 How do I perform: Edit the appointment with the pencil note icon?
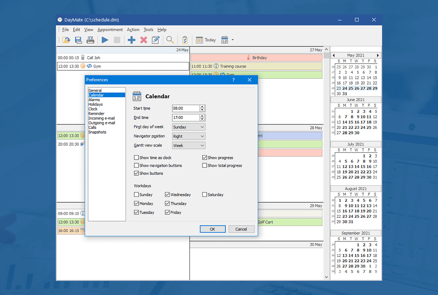(155, 40)
